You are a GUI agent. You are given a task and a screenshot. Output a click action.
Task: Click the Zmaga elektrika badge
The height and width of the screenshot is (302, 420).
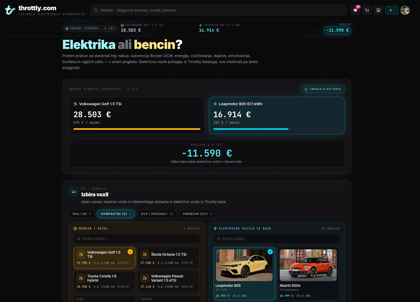(x=323, y=89)
